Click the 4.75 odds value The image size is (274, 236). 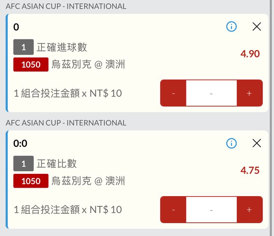pyautogui.click(x=250, y=170)
